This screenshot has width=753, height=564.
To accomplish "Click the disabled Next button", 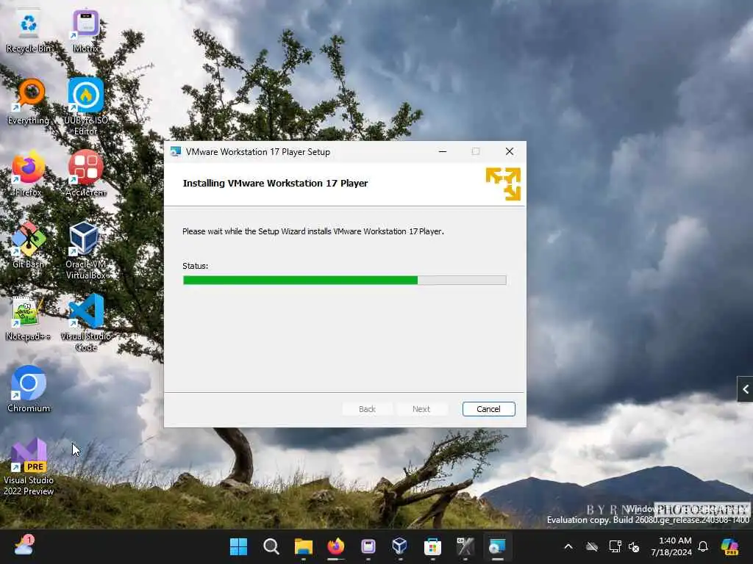I will [x=421, y=409].
